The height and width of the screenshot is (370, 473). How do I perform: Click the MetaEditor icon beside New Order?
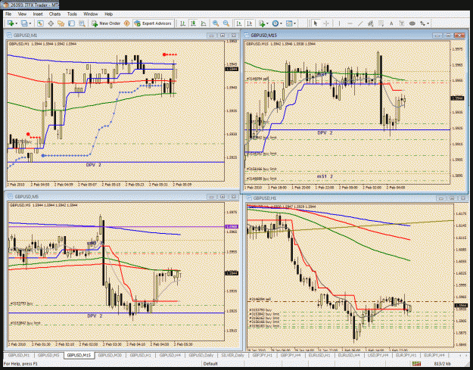pos(126,23)
